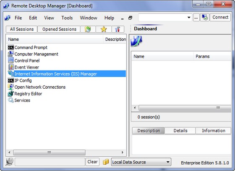Minimize the inner document window
This screenshot has height=171, width=235.
[122, 18]
